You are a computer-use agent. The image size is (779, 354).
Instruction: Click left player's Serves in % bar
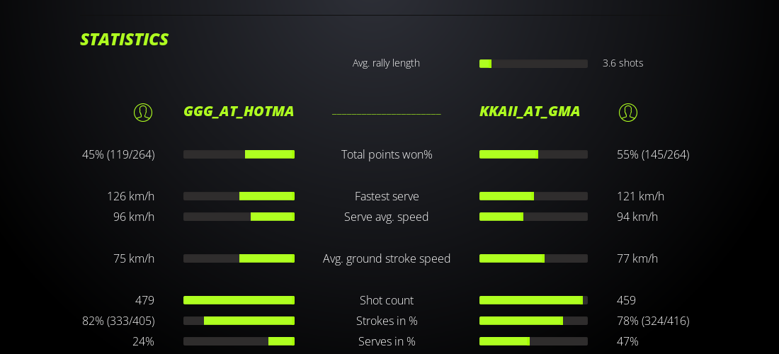[x=239, y=341]
